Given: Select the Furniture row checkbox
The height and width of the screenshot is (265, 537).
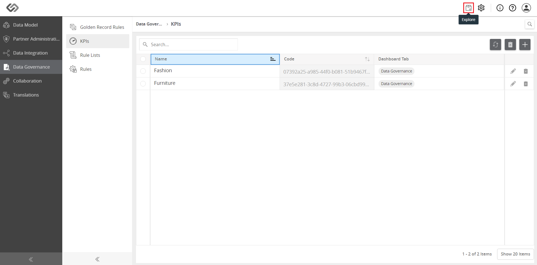Looking at the screenshot, I should click(143, 84).
